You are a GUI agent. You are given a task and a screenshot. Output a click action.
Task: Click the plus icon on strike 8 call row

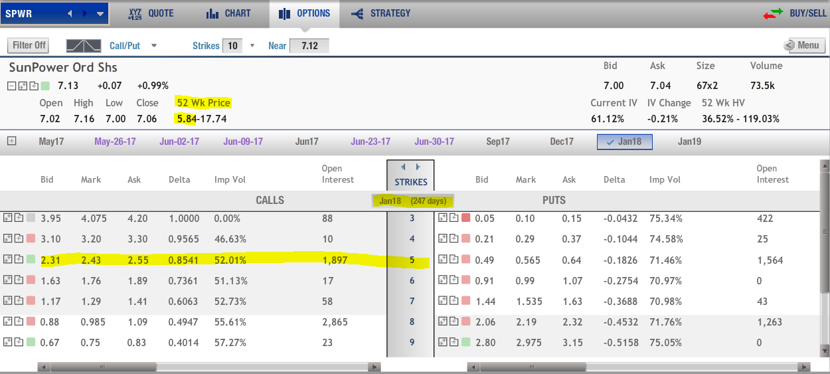tap(18, 322)
